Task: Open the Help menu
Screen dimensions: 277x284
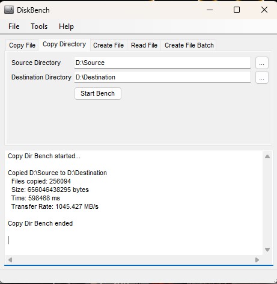Action: pos(66,26)
